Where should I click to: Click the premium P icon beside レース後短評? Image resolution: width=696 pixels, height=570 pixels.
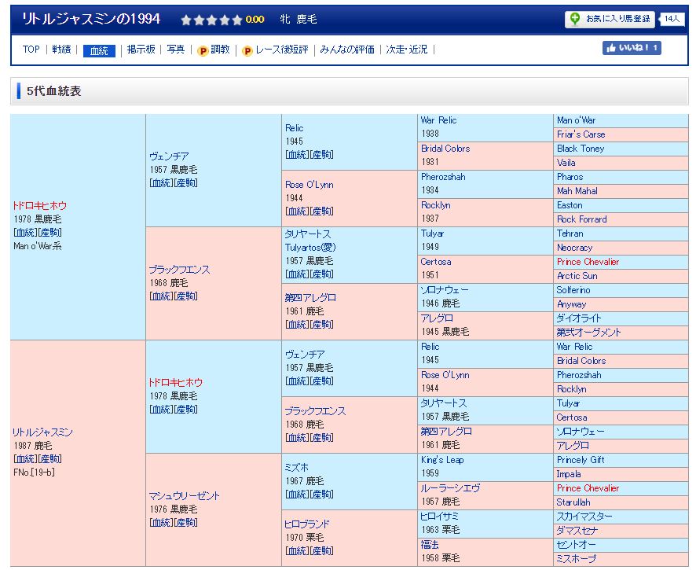click(247, 50)
